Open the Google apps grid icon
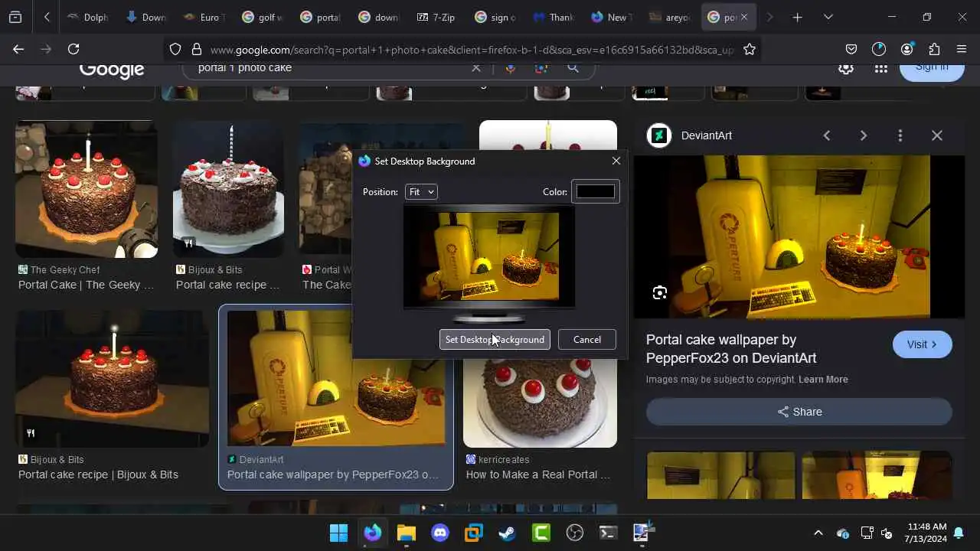This screenshot has height=551, width=980. coord(881,68)
